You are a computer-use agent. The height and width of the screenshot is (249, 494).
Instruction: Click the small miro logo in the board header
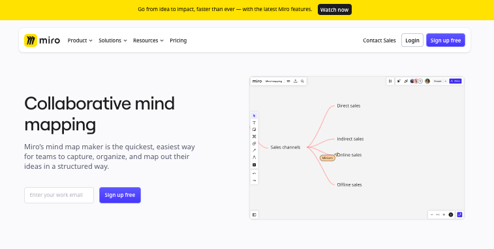(x=257, y=81)
